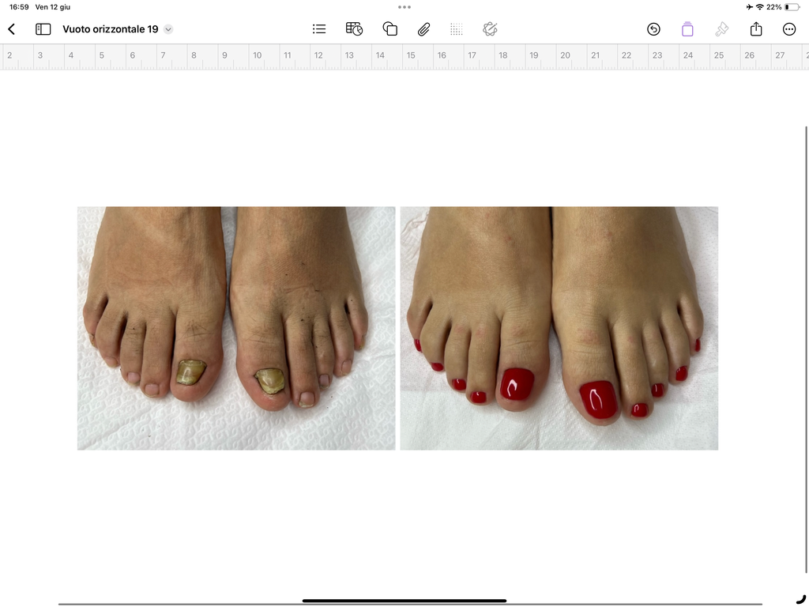Tap the dotted grid icon

[x=456, y=29]
